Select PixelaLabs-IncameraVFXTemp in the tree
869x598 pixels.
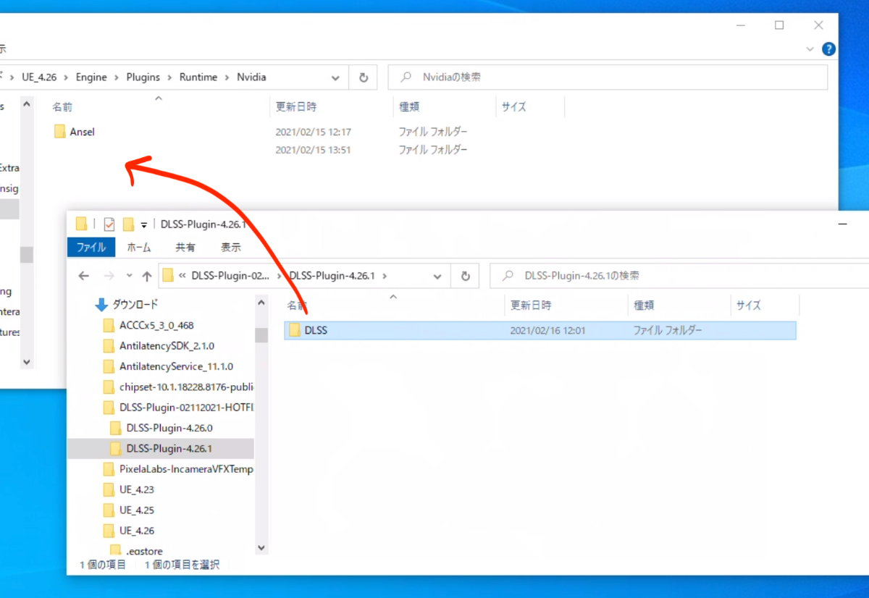[x=186, y=469]
